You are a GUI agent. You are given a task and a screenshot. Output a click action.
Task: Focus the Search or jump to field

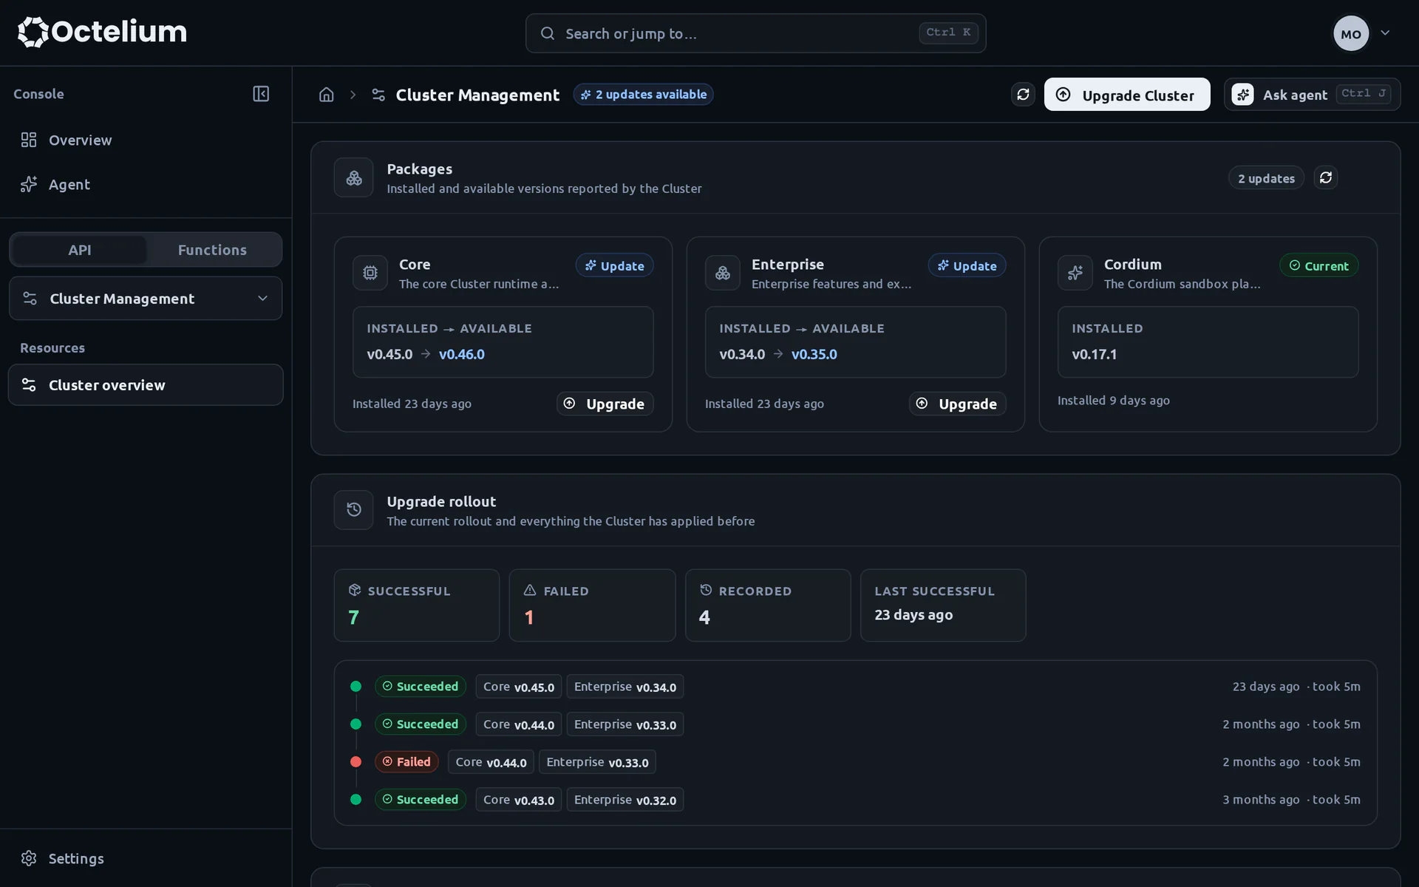755,33
